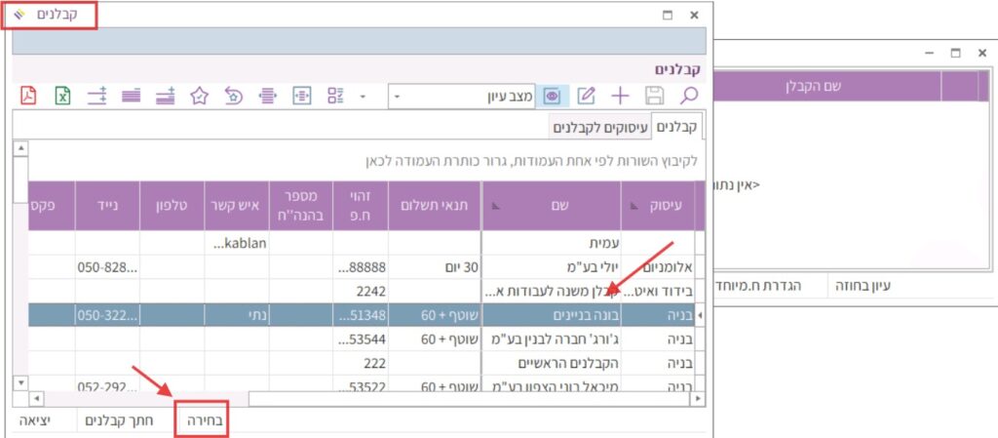Click the checklist options icon in toolbar
The image size is (998, 438).
click(x=336, y=96)
